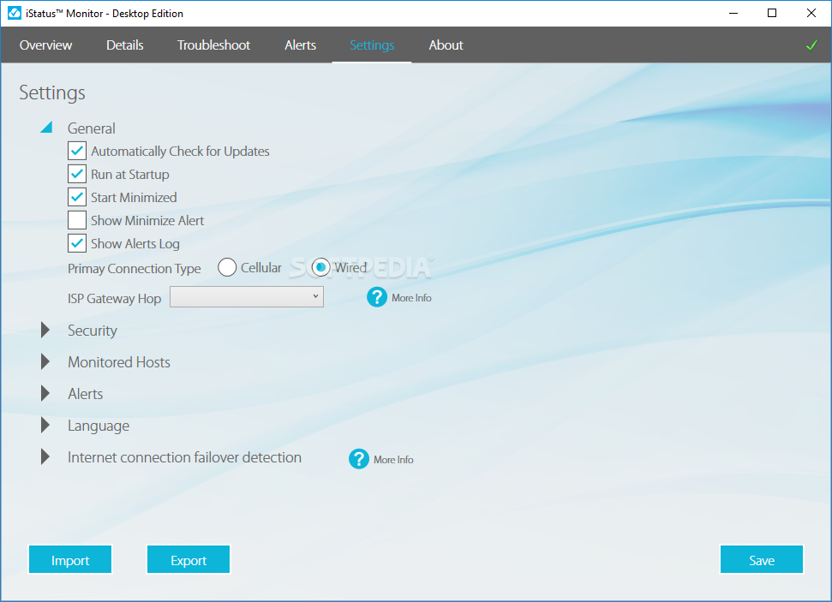Click the Internet connection failover detection label

click(184, 457)
